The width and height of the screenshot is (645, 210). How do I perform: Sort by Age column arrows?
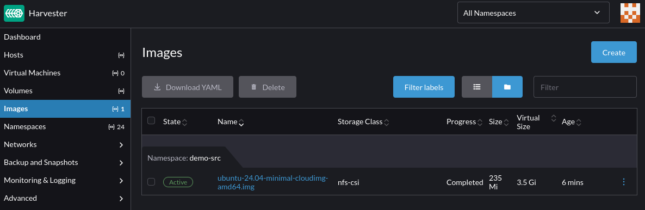coord(579,122)
